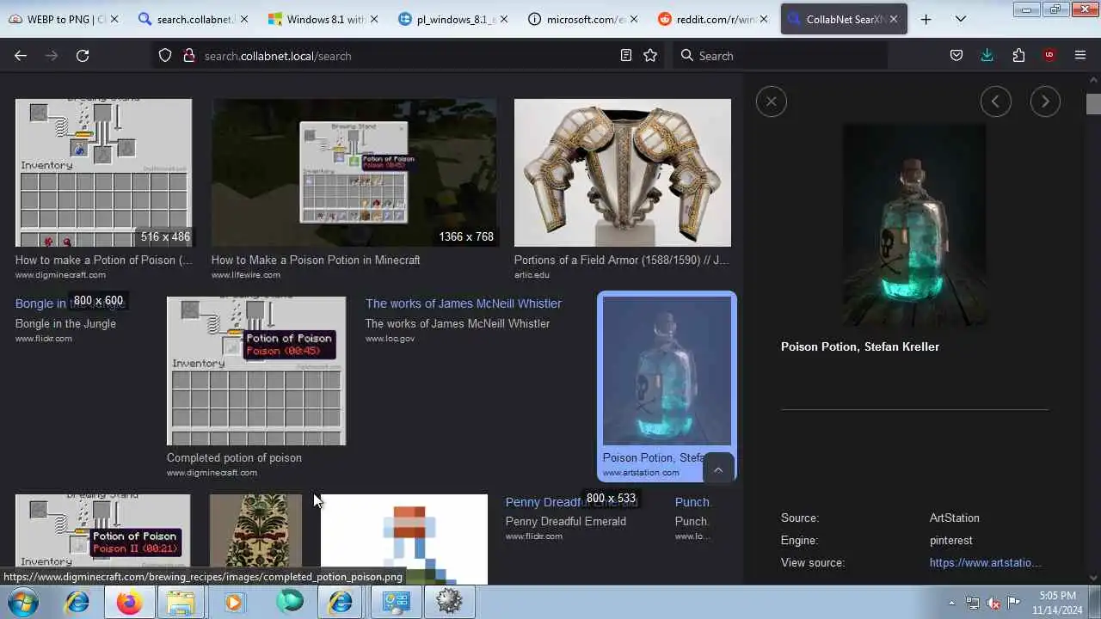Open the floral textile pattern thumbnail
1101x619 pixels.
point(255,539)
